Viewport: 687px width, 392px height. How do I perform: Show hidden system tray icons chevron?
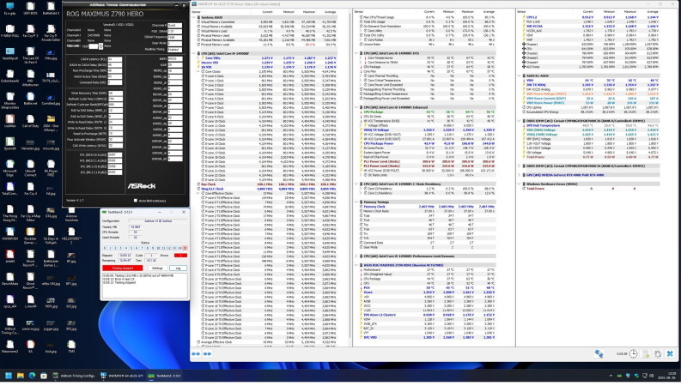pos(611,376)
